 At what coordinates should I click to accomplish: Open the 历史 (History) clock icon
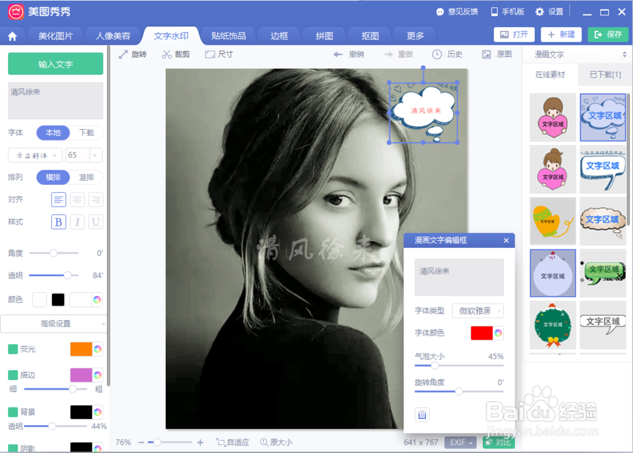(437, 54)
